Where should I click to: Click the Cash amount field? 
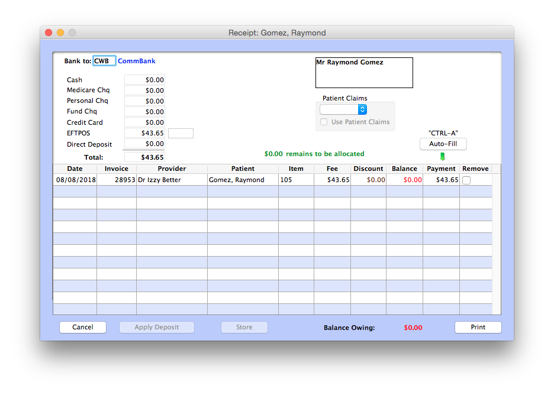pyautogui.click(x=144, y=79)
